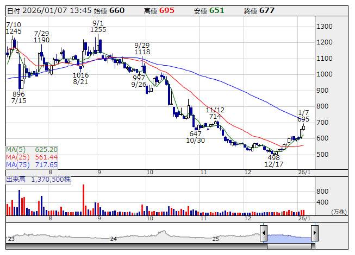Click the 26/1 month label under price chart

coord(304,173)
